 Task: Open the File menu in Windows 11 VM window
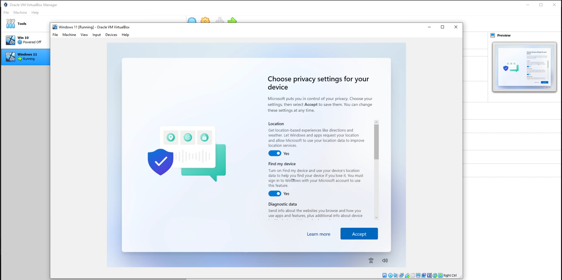pos(55,35)
